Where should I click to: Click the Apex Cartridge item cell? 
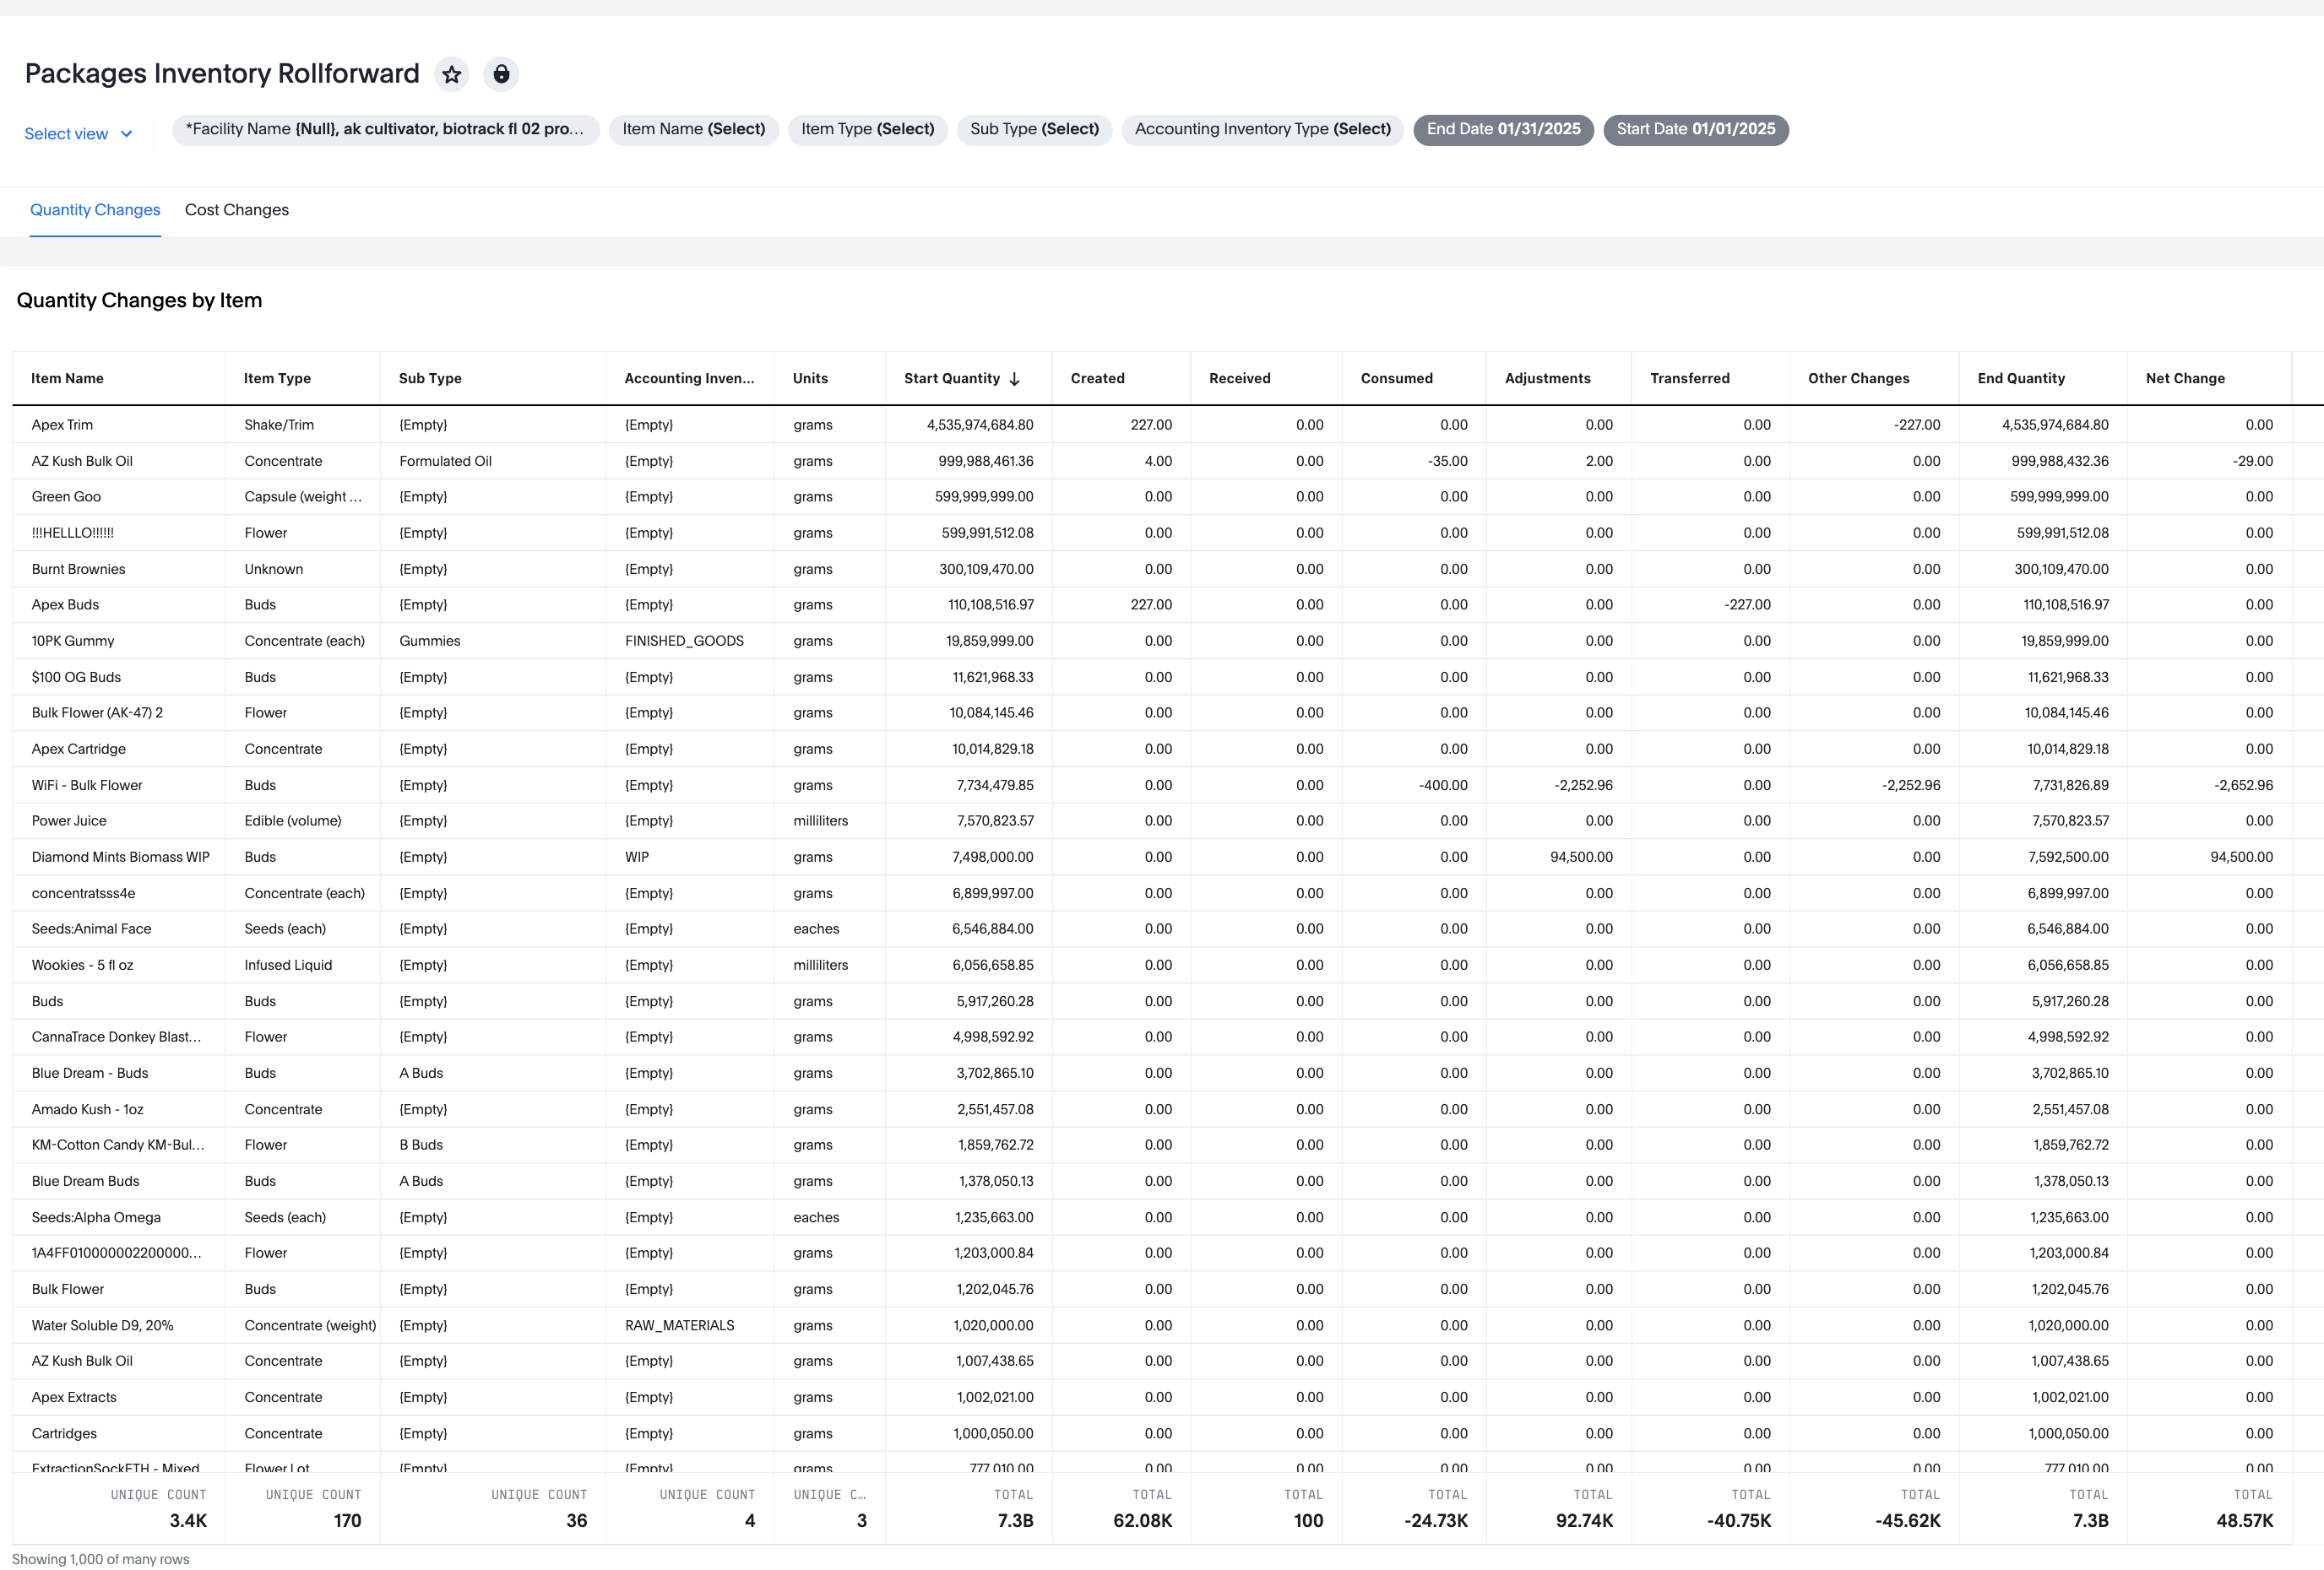[x=118, y=750]
